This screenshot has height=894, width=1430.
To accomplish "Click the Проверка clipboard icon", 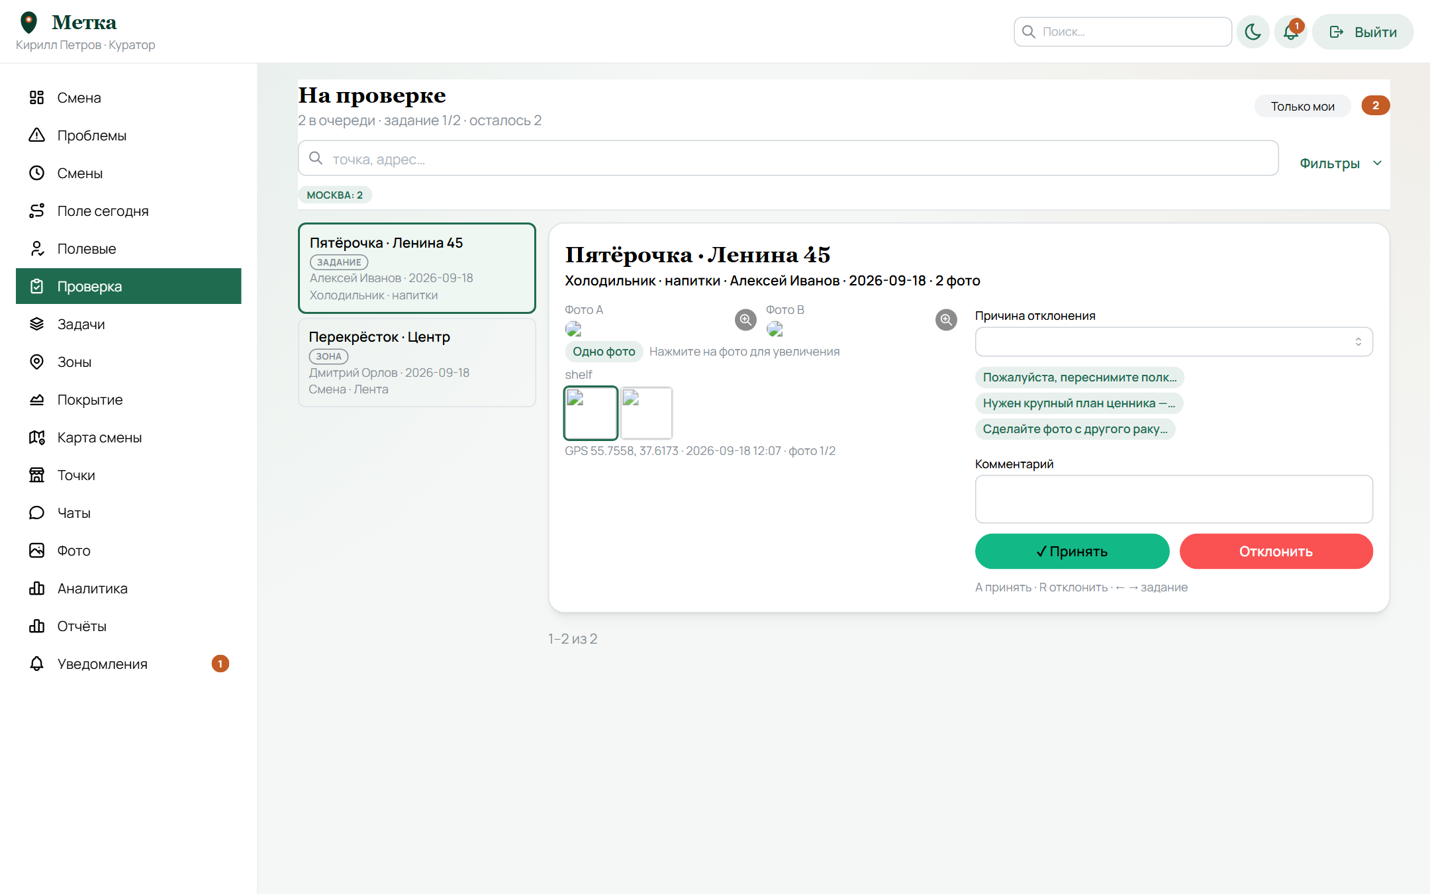I will tap(36, 287).
